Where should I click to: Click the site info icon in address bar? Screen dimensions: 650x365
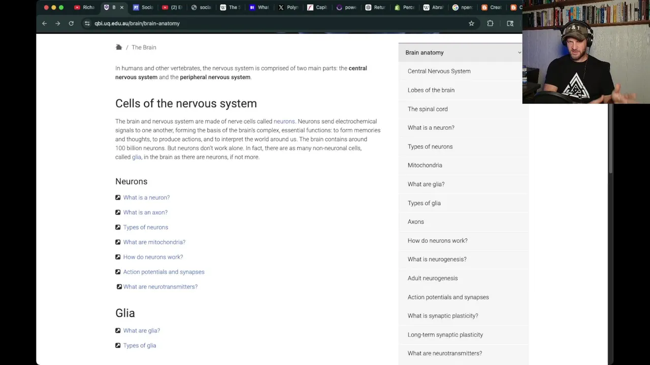[x=87, y=23]
